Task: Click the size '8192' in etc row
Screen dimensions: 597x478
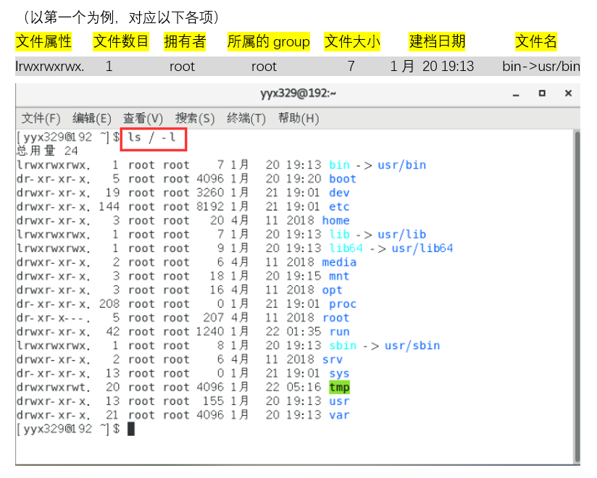Action: [x=210, y=206]
